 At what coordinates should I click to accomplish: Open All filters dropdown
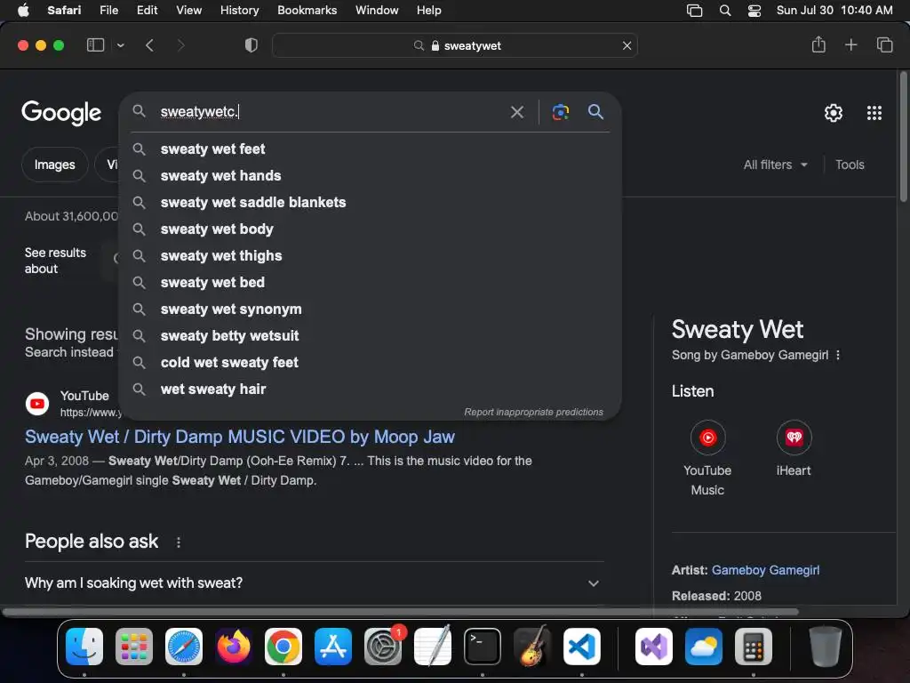tap(775, 165)
